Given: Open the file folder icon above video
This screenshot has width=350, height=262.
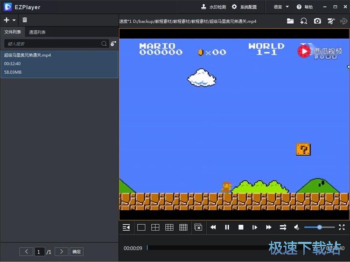Looking at the screenshot, I should point(290,21).
